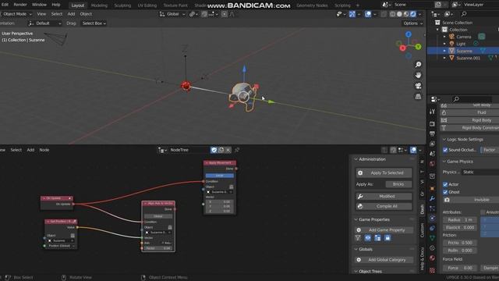Toggle the Sound Occluder checkbox

coord(445,150)
